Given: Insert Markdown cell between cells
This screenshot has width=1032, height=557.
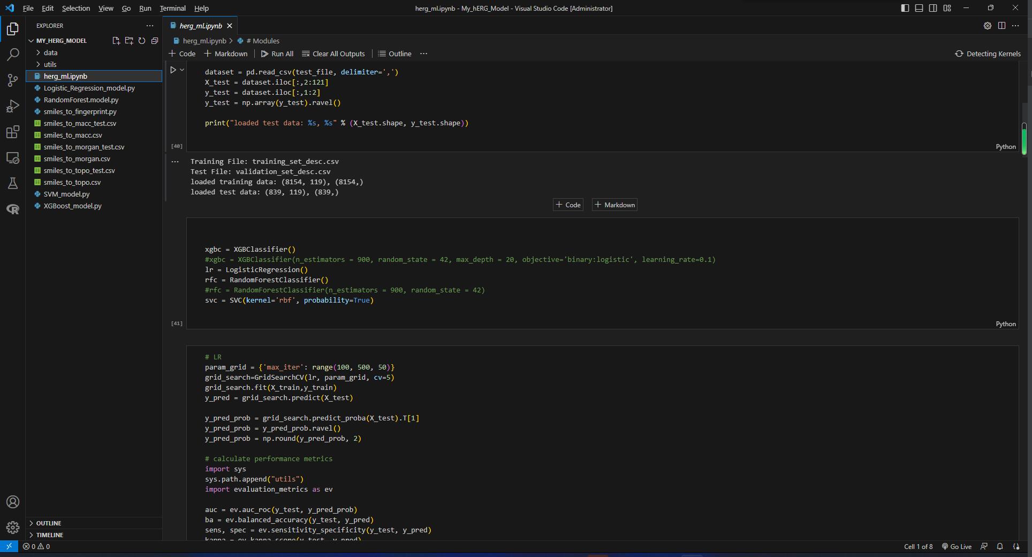Looking at the screenshot, I should (x=614, y=205).
